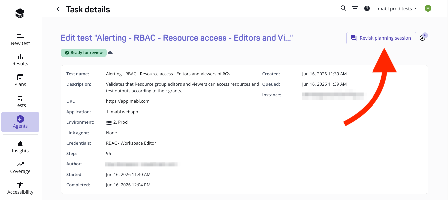Open the filter icon in the header
This screenshot has width=448, height=200.
(355, 9)
